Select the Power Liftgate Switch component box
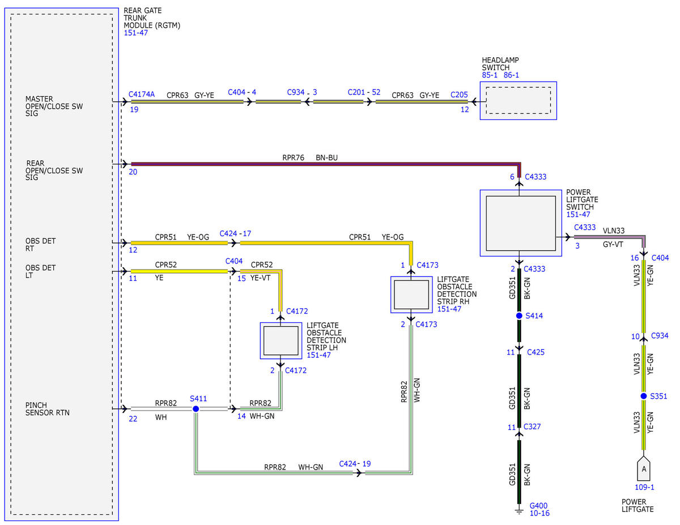This screenshot has width=680, height=525. (x=521, y=223)
